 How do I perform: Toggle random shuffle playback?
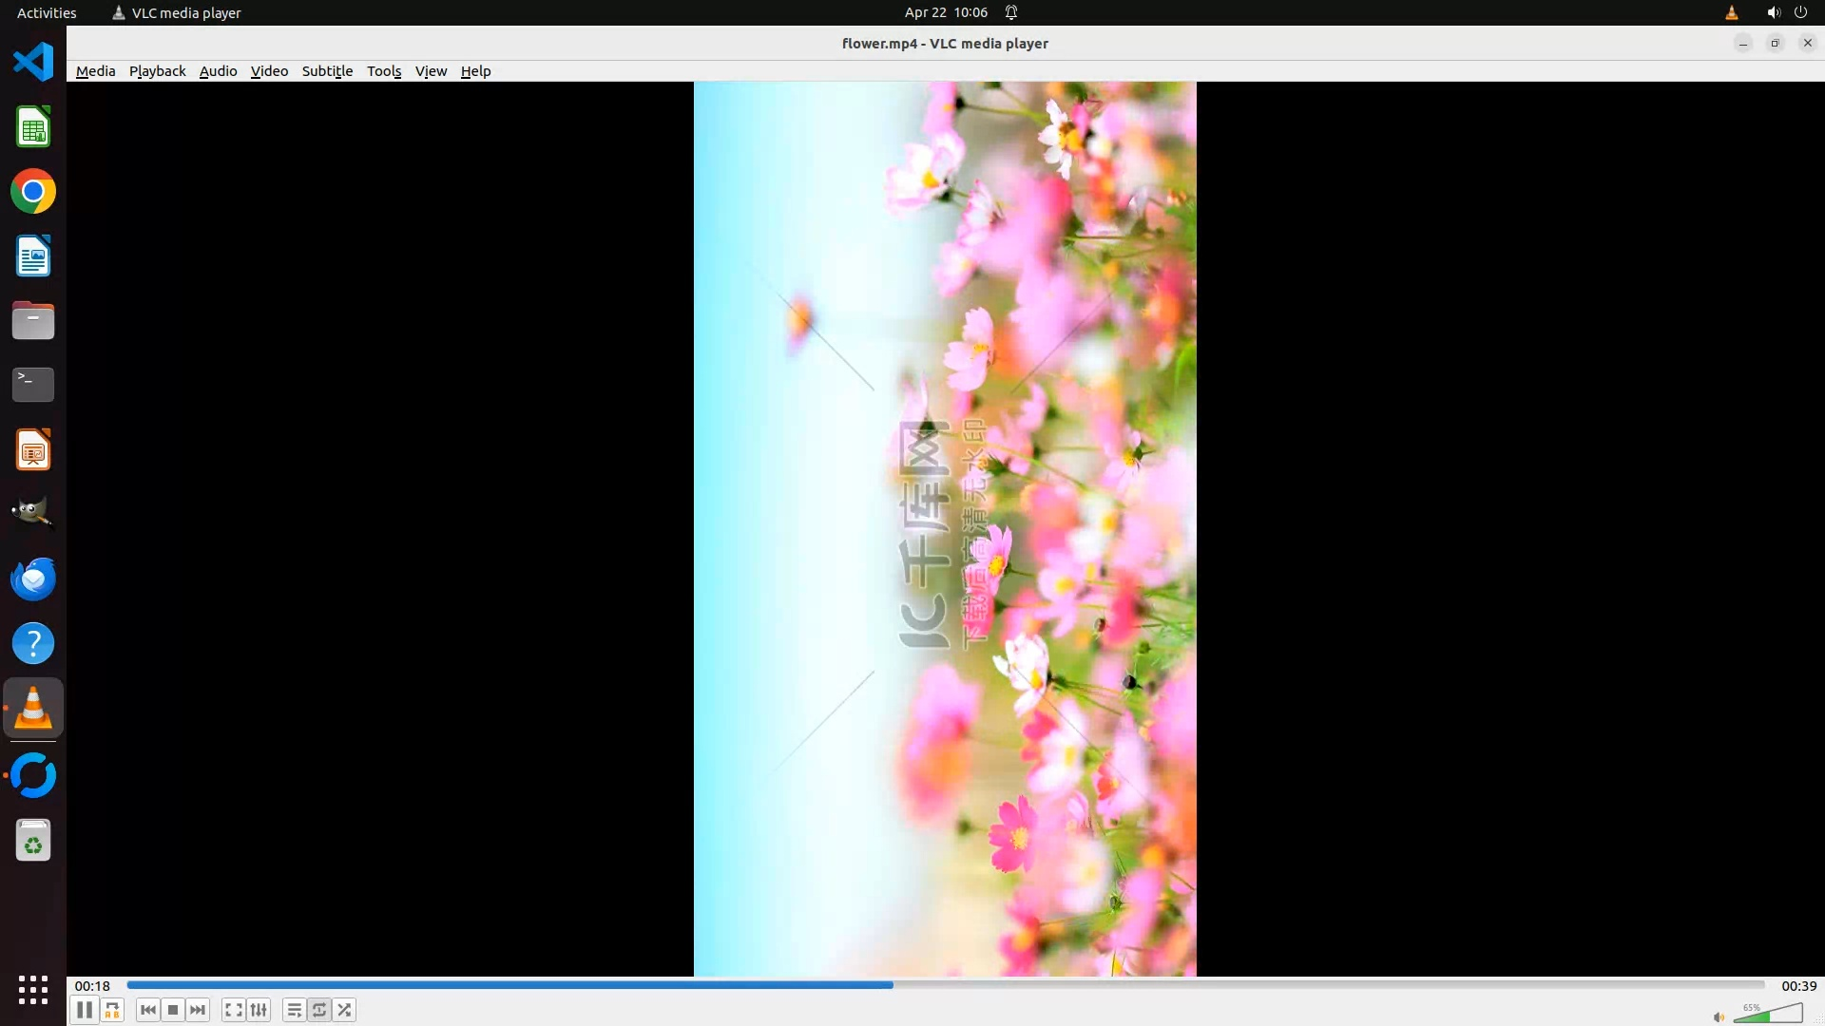(344, 1010)
